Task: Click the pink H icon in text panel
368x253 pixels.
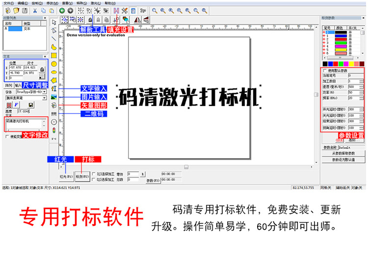Action: [x=9, y=105]
